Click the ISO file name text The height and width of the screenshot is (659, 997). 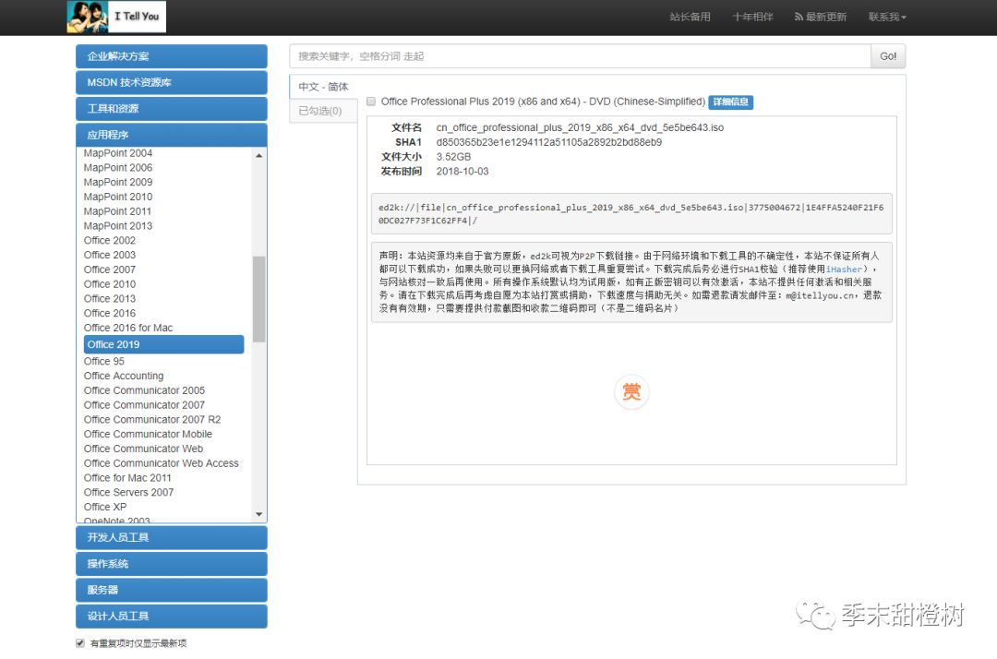coord(579,127)
